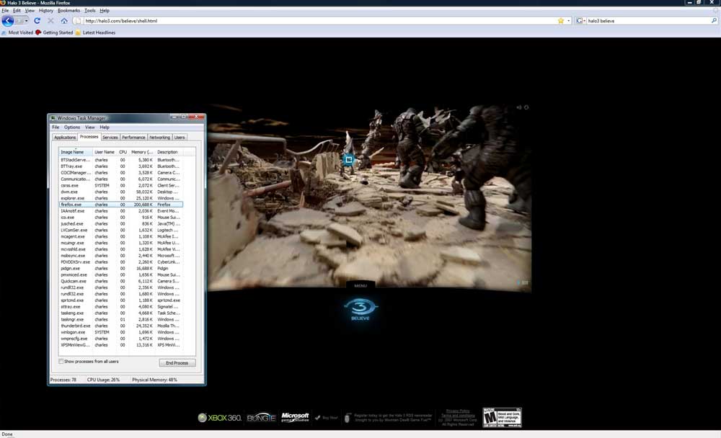Screen dimensions: 721x438
Task: Click the stop loading X icon
Action: click(x=50, y=21)
